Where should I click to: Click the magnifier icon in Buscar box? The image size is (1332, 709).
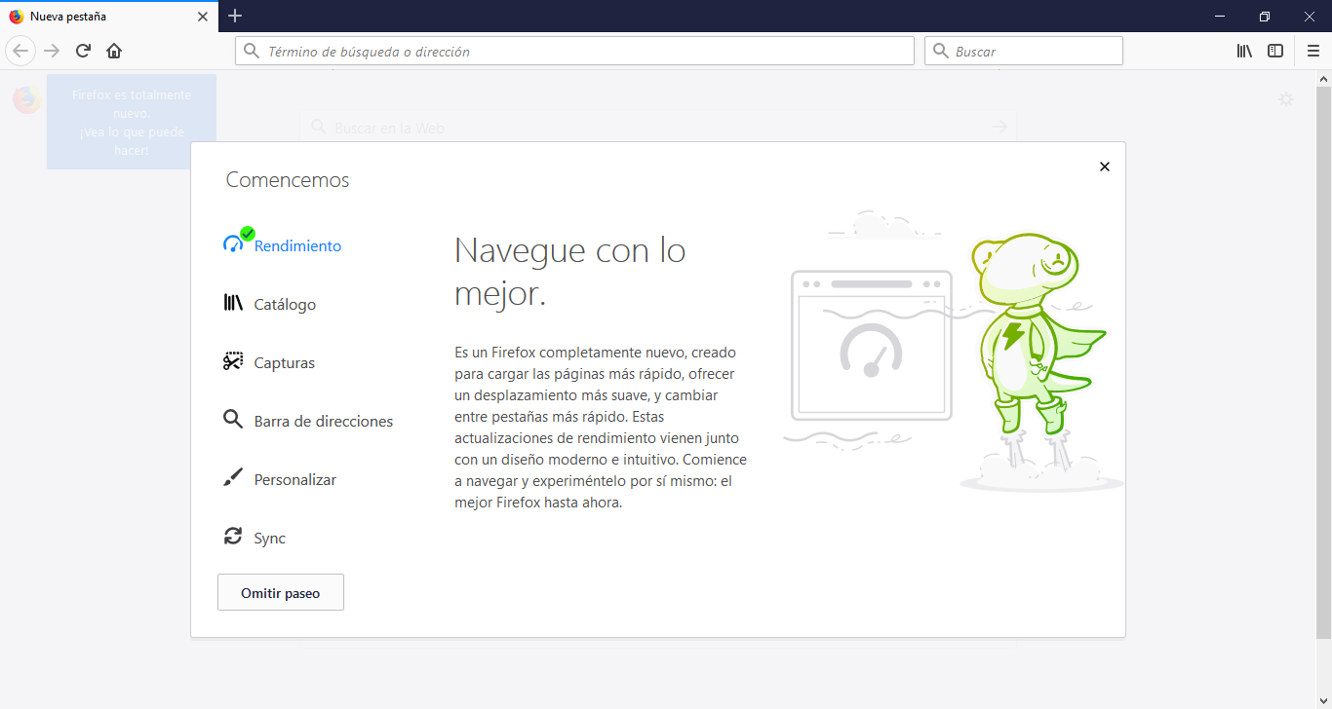(941, 51)
